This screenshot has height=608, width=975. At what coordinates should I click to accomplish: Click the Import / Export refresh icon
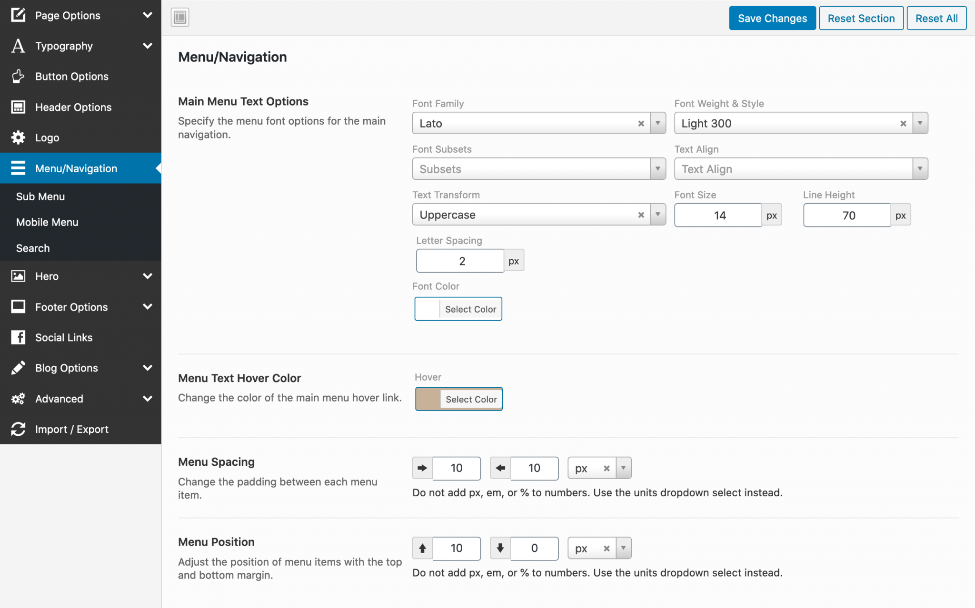point(18,429)
